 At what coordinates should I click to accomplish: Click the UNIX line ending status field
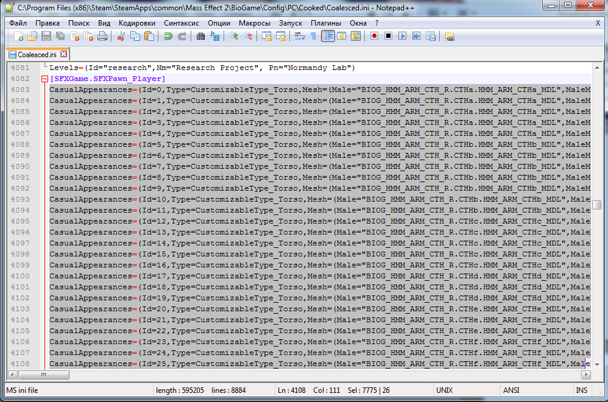coord(444,390)
